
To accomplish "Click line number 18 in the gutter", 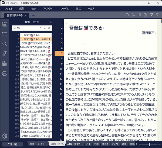I will click(61, 110).
